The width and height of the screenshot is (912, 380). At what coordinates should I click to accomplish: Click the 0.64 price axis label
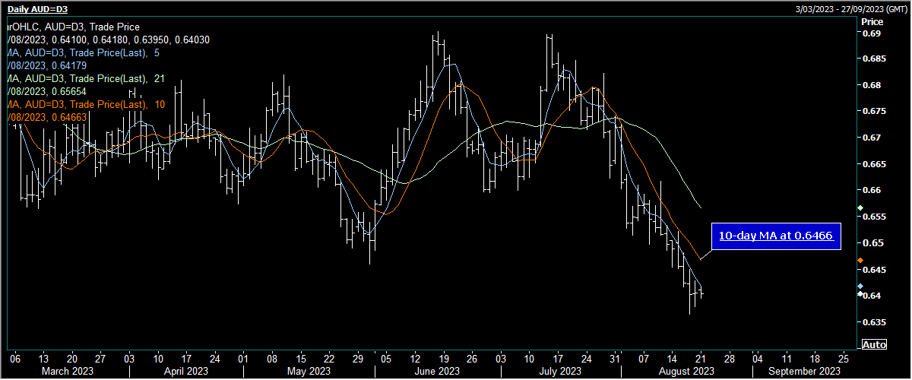tap(871, 295)
